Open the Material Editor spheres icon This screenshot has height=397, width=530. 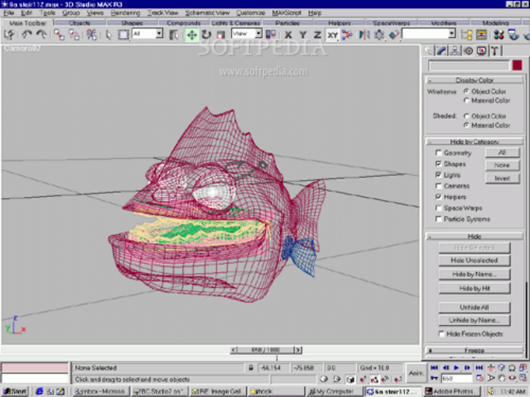[x=499, y=35]
